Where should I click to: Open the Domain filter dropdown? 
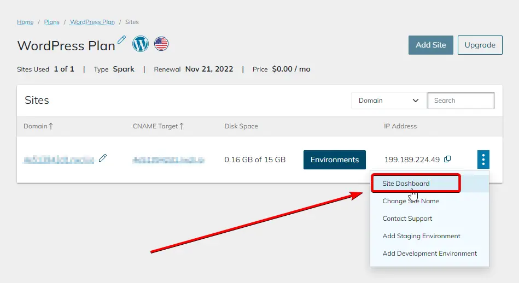point(388,101)
